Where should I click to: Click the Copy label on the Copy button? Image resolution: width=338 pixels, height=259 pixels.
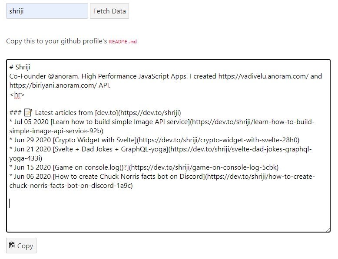[25, 246]
